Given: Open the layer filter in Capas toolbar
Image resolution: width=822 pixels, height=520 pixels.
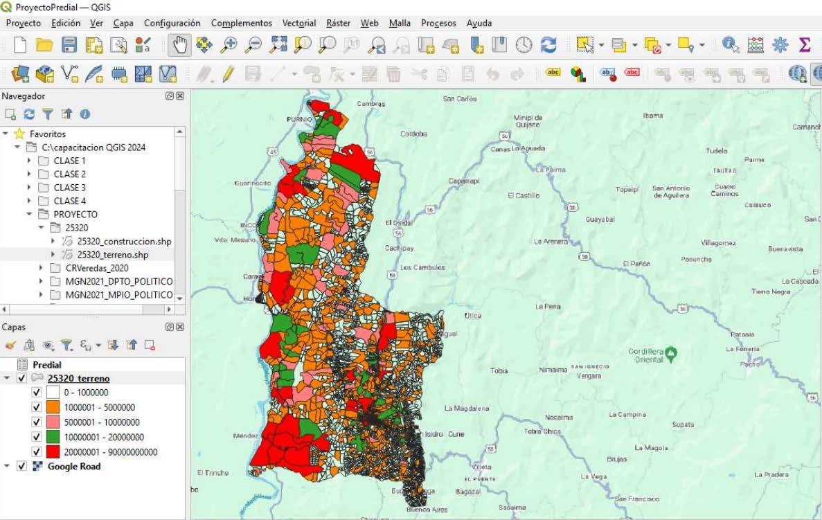Looking at the screenshot, I should pos(66,345).
